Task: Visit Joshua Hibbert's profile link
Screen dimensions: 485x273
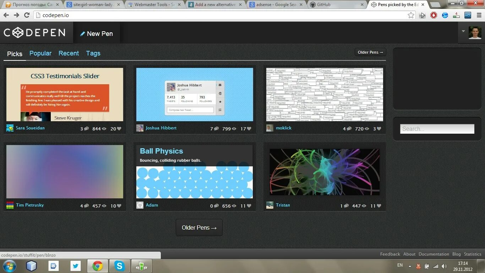Action: tap(161, 128)
